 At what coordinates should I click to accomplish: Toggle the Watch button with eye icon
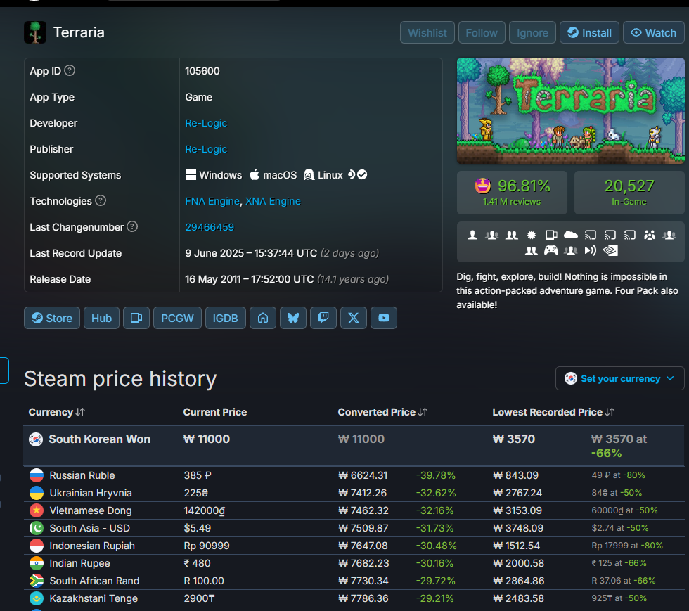[653, 32]
